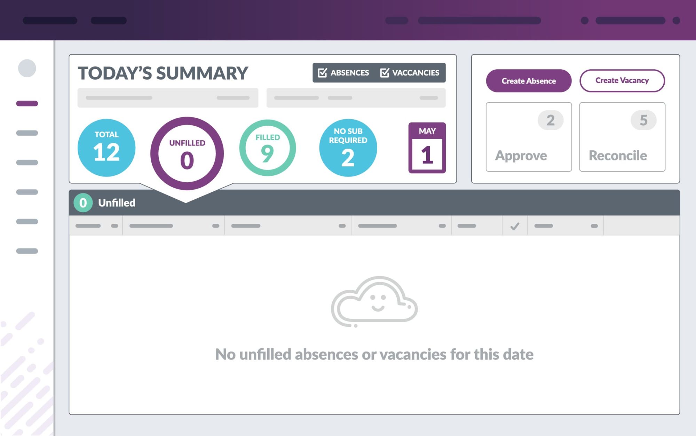Click the Reconcile count badge number
The image size is (696, 436).
point(643,120)
